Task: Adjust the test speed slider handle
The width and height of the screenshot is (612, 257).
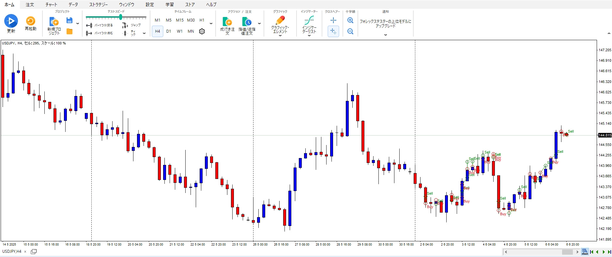Action: 120,17
